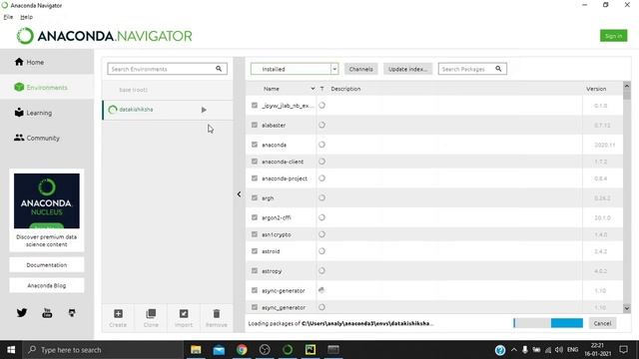
Task: Collapse the environments panel with the chevron
Action: tap(239, 194)
